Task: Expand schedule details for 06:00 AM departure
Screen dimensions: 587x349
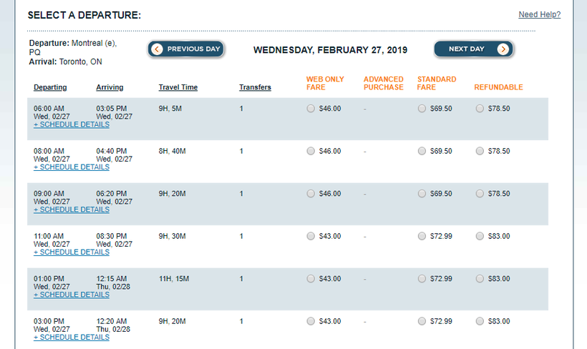Action: point(72,124)
